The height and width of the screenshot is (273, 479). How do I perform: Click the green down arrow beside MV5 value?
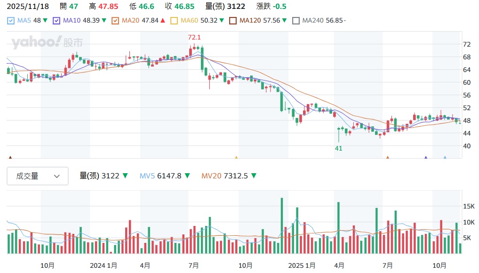tap(187, 176)
